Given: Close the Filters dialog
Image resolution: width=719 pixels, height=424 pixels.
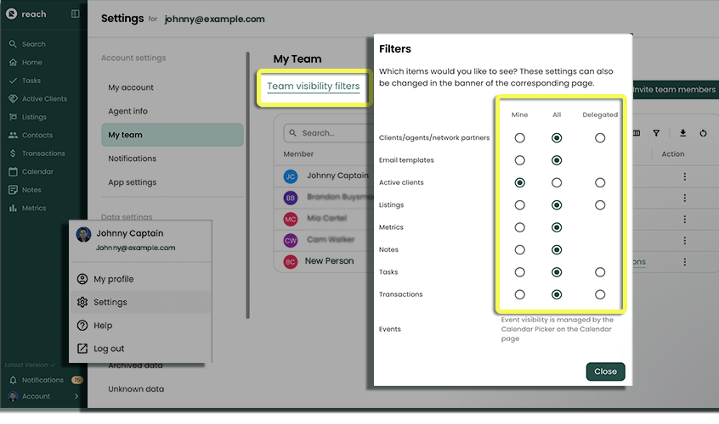Looking at the screenshot, I should 605,371.
